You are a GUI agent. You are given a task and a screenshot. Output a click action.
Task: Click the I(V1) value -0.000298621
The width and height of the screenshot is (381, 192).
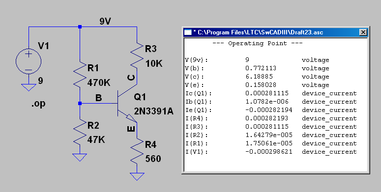tap(269, 152)
